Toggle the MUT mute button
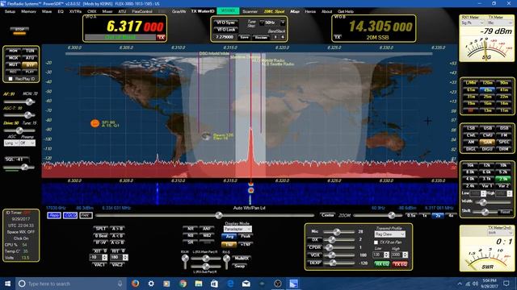The height and width of the screenshot is (290, 517). pyautogui.click(x=13, y=64)
